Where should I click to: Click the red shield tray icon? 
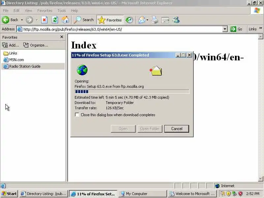pos(240,194)
